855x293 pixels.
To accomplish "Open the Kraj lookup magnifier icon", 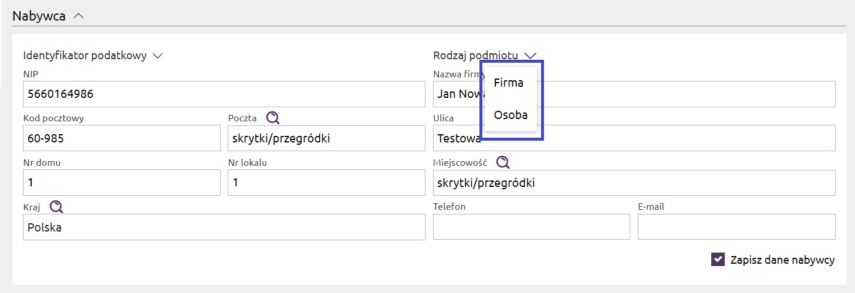I will pos(56,206).
